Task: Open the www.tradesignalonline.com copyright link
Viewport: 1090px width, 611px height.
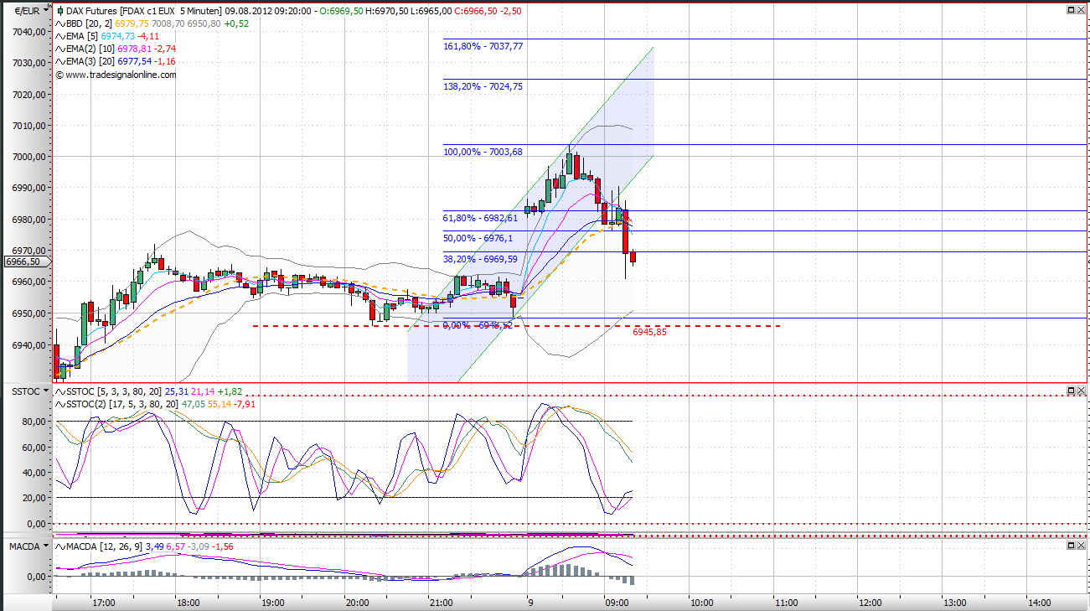Action: click(x=116, y=74)
